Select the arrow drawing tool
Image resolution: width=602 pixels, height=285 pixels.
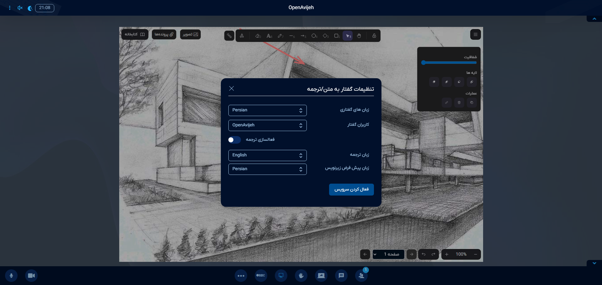click(x=303, y=36)
